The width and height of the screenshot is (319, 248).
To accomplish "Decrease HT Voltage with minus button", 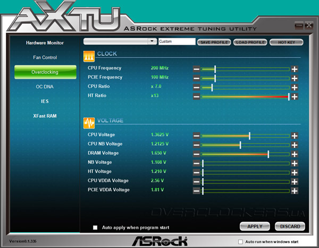I will (196, 173).
